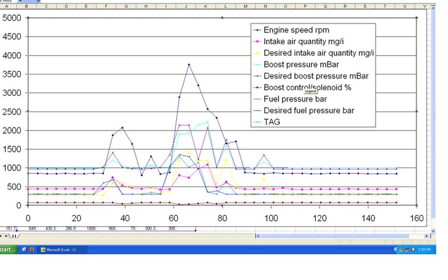Click the 160 category axis label
Screen dimensions: 448x280
click(416, 219)
